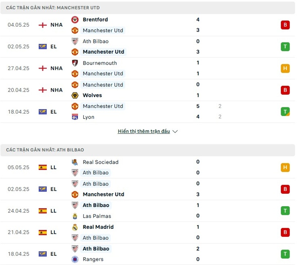Click the Bournemouth club crest icon
The height and width of the screenshot is (265, 297).
(75, 63)
